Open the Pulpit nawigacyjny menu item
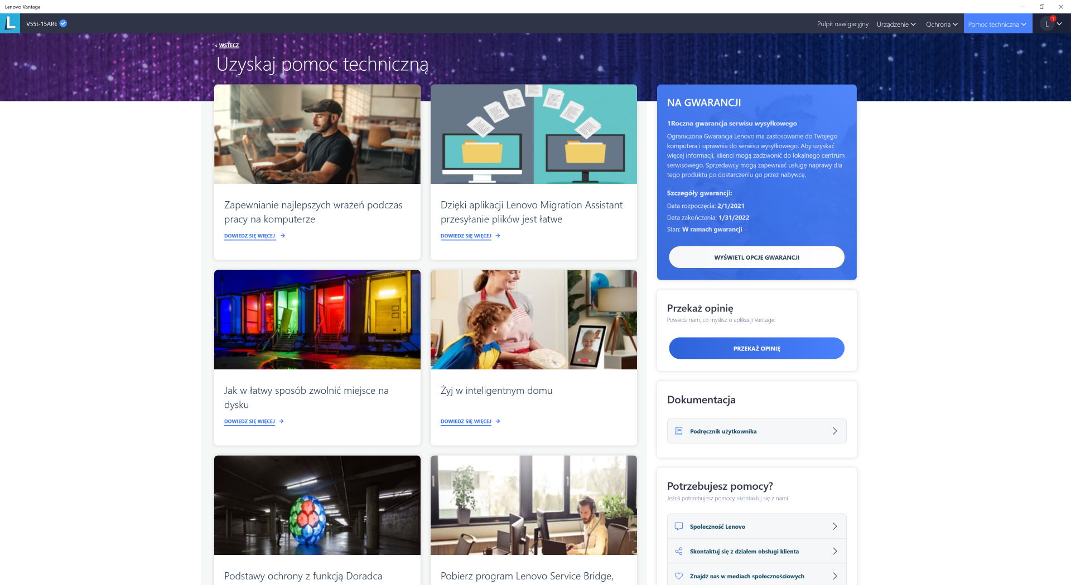 point(842,24)
